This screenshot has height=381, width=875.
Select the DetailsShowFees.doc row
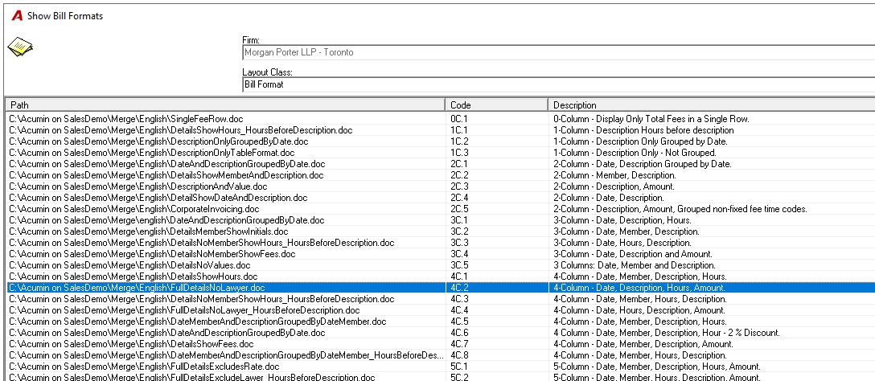coord(440,344)
